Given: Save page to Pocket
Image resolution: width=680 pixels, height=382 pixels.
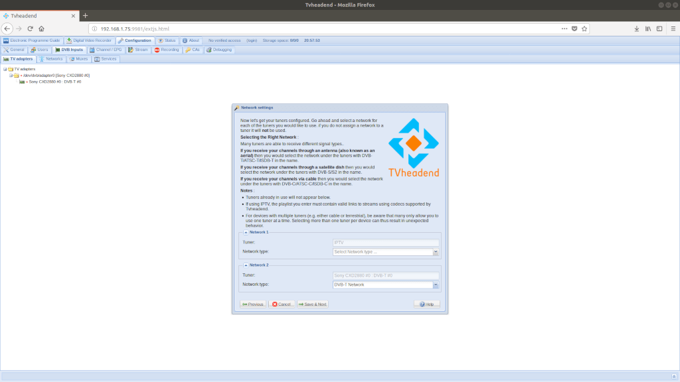Looking at the screenshot, I should coord(574,29).
